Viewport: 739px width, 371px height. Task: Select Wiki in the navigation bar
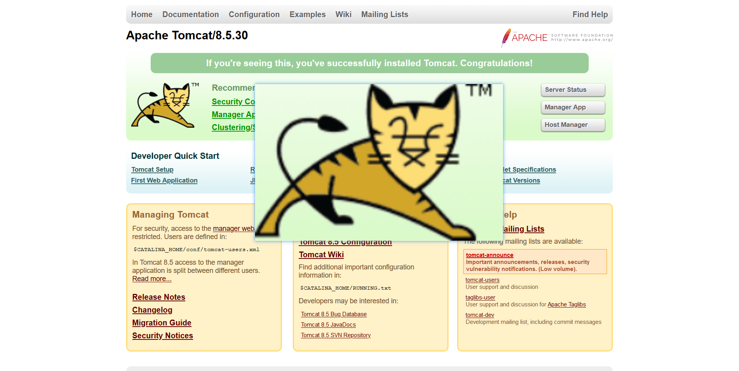[x=343, y=14]
